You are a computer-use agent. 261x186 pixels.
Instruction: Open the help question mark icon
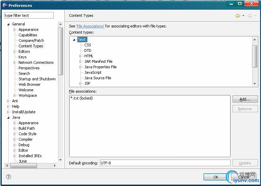coord(9,177)
